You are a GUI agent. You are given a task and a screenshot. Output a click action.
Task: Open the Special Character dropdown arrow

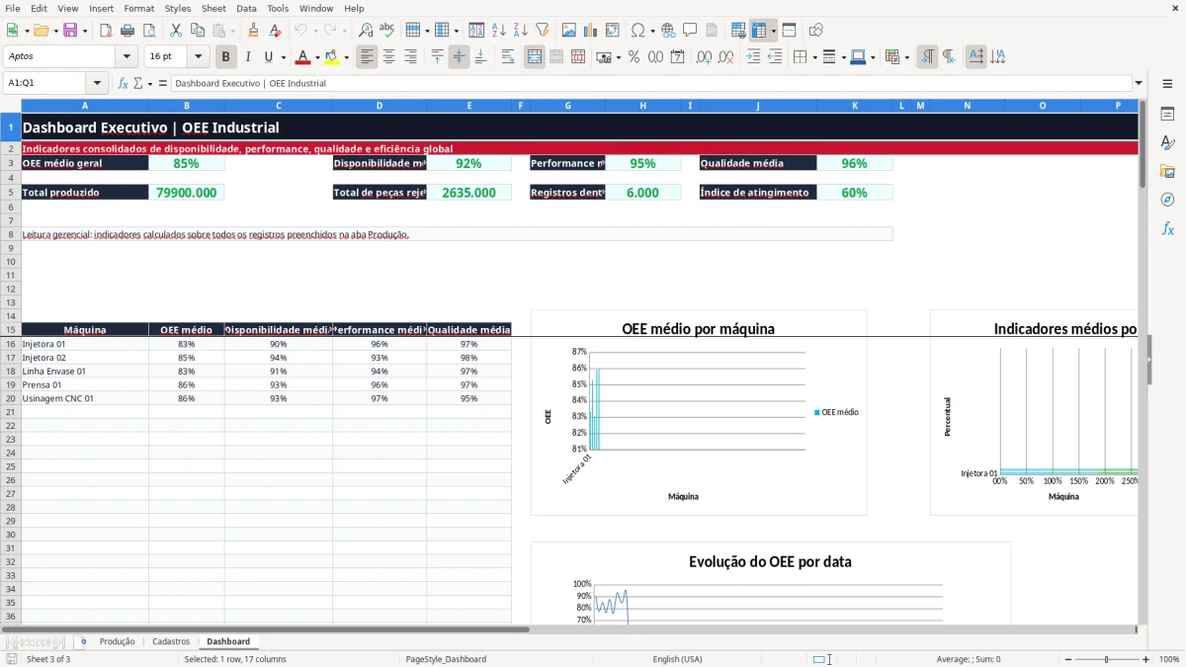(651, 31)
